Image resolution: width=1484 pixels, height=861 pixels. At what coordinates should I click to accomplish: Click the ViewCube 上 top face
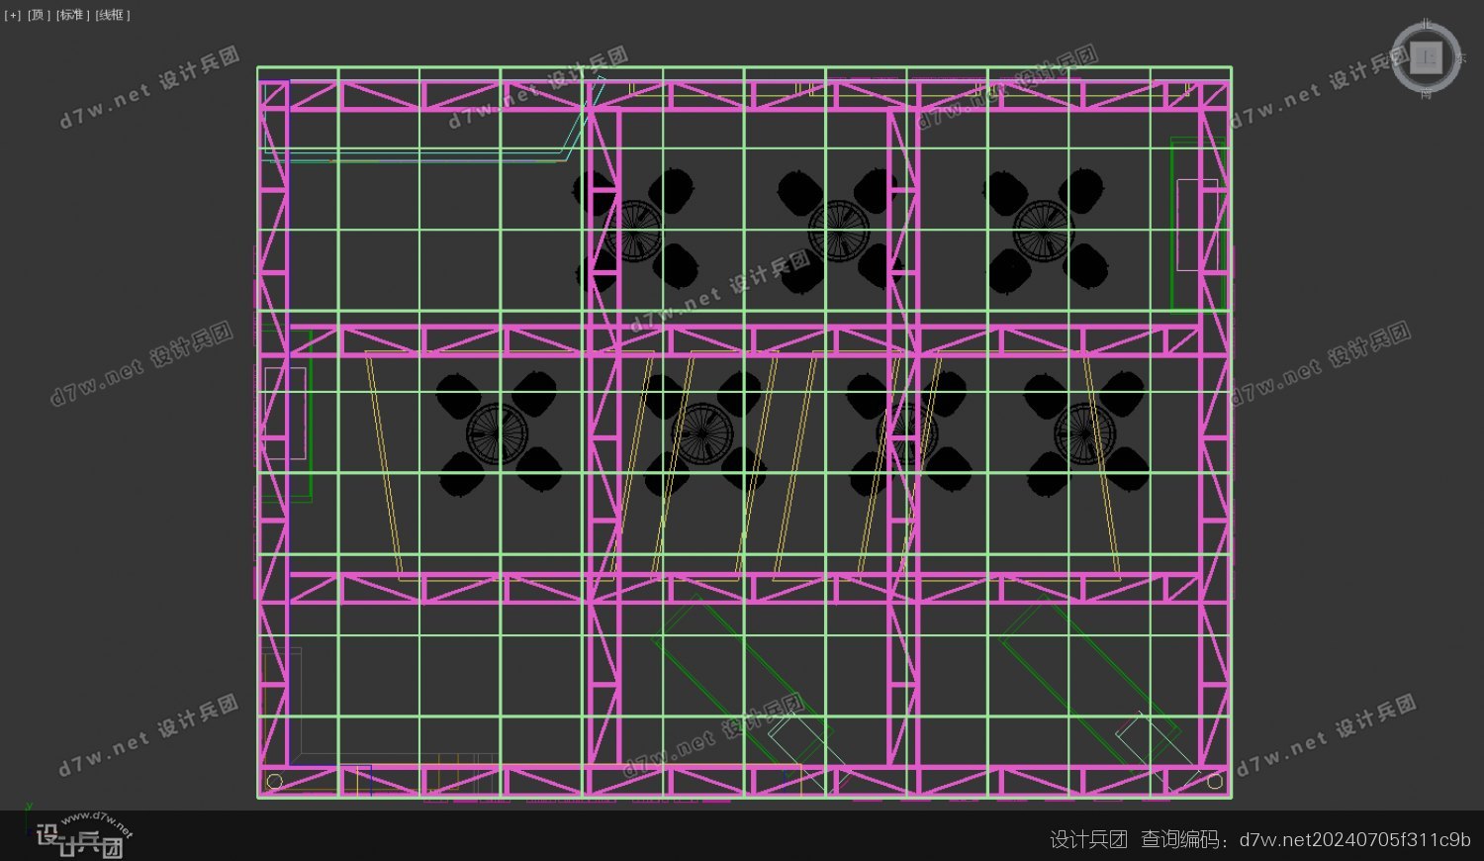pyautogui.click(x=1426, y=57)
